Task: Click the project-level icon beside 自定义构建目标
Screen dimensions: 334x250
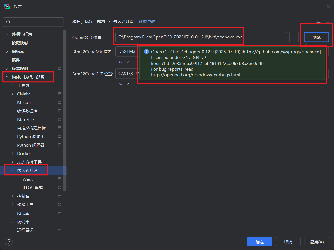Action: pyautogui.click(x=59, y=128)
